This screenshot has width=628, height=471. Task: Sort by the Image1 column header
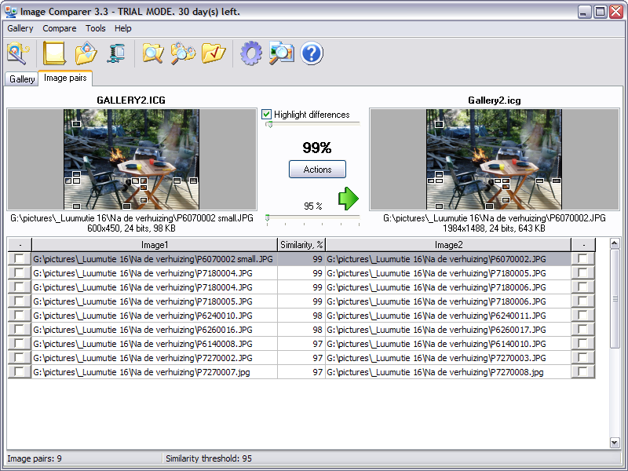[155, 245]
